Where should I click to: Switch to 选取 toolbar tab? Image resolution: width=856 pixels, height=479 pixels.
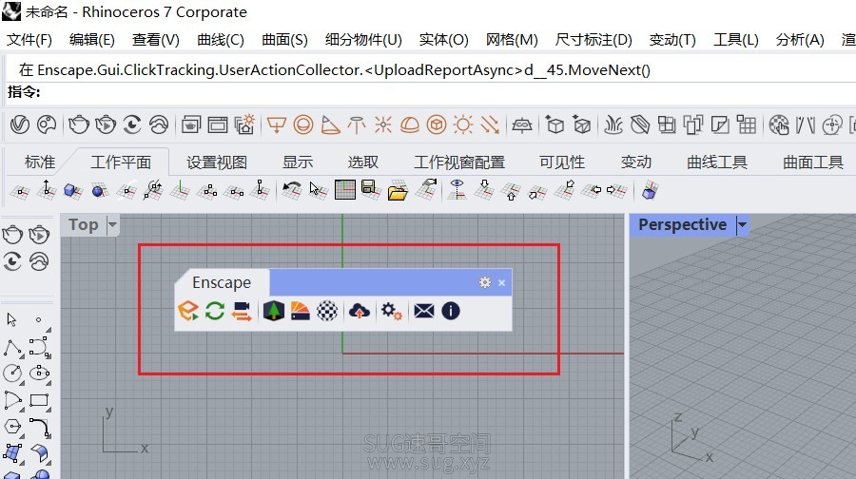pyautogui.click(x=363, y=162)
